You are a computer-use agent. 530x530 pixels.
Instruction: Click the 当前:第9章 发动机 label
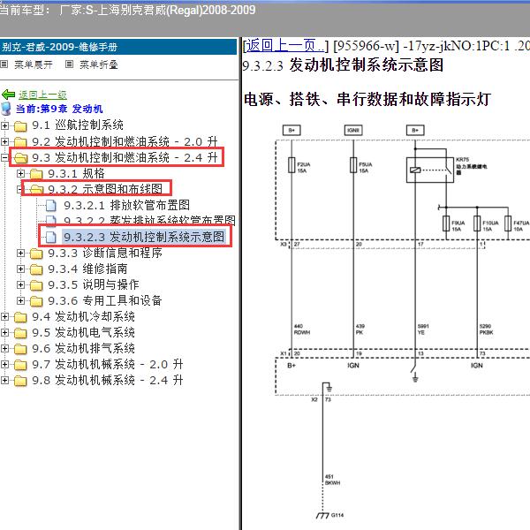coord(59,109)
